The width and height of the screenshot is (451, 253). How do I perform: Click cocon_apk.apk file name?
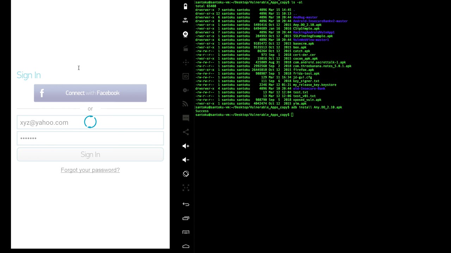point(305,59)
